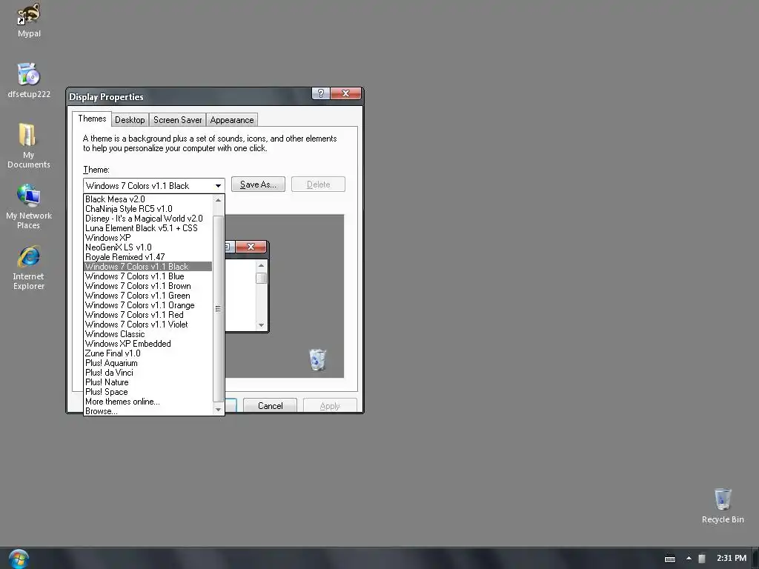Choose NeoGeniX LS v1.0 theme

coord(148,247)
